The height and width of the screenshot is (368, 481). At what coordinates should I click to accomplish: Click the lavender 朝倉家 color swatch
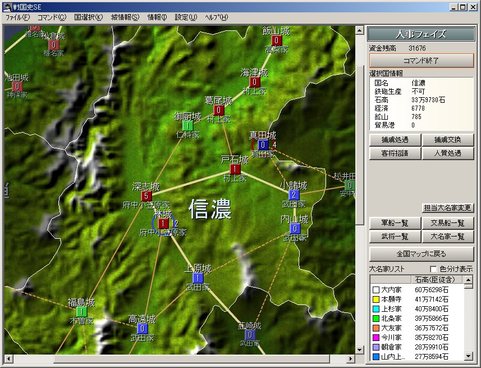coord(376,347)
